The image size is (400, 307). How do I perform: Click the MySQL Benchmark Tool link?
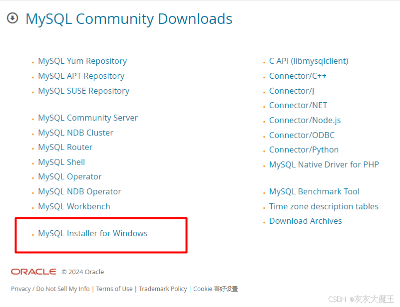click(314, 191)
